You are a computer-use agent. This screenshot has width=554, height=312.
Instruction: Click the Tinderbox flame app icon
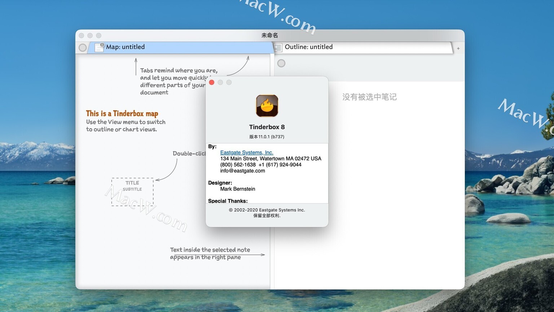pos(267,106)
